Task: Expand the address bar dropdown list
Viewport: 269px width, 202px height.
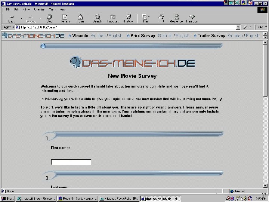Action: point(238,27)
